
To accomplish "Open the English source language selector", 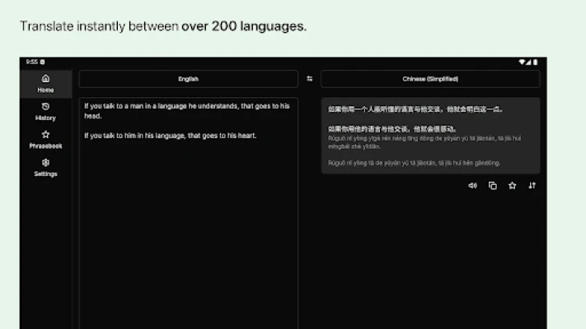I will [x=188, y=79].
